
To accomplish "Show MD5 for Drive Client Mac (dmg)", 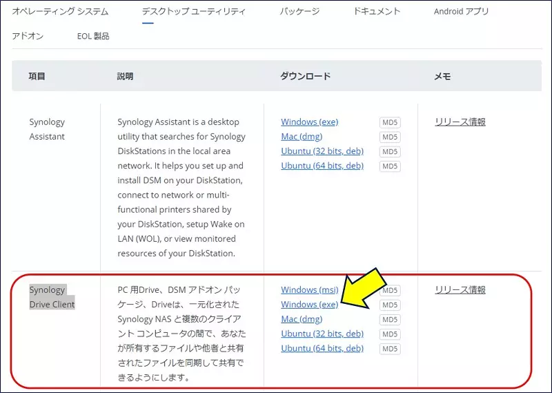I will click(390, 320).
